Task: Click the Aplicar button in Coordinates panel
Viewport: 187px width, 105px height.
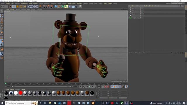Action: coord(123,98)
